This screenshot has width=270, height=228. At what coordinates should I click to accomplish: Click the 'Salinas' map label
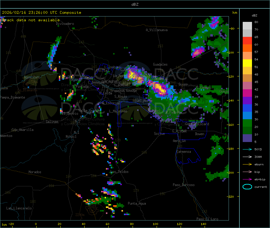pos(52,122)
